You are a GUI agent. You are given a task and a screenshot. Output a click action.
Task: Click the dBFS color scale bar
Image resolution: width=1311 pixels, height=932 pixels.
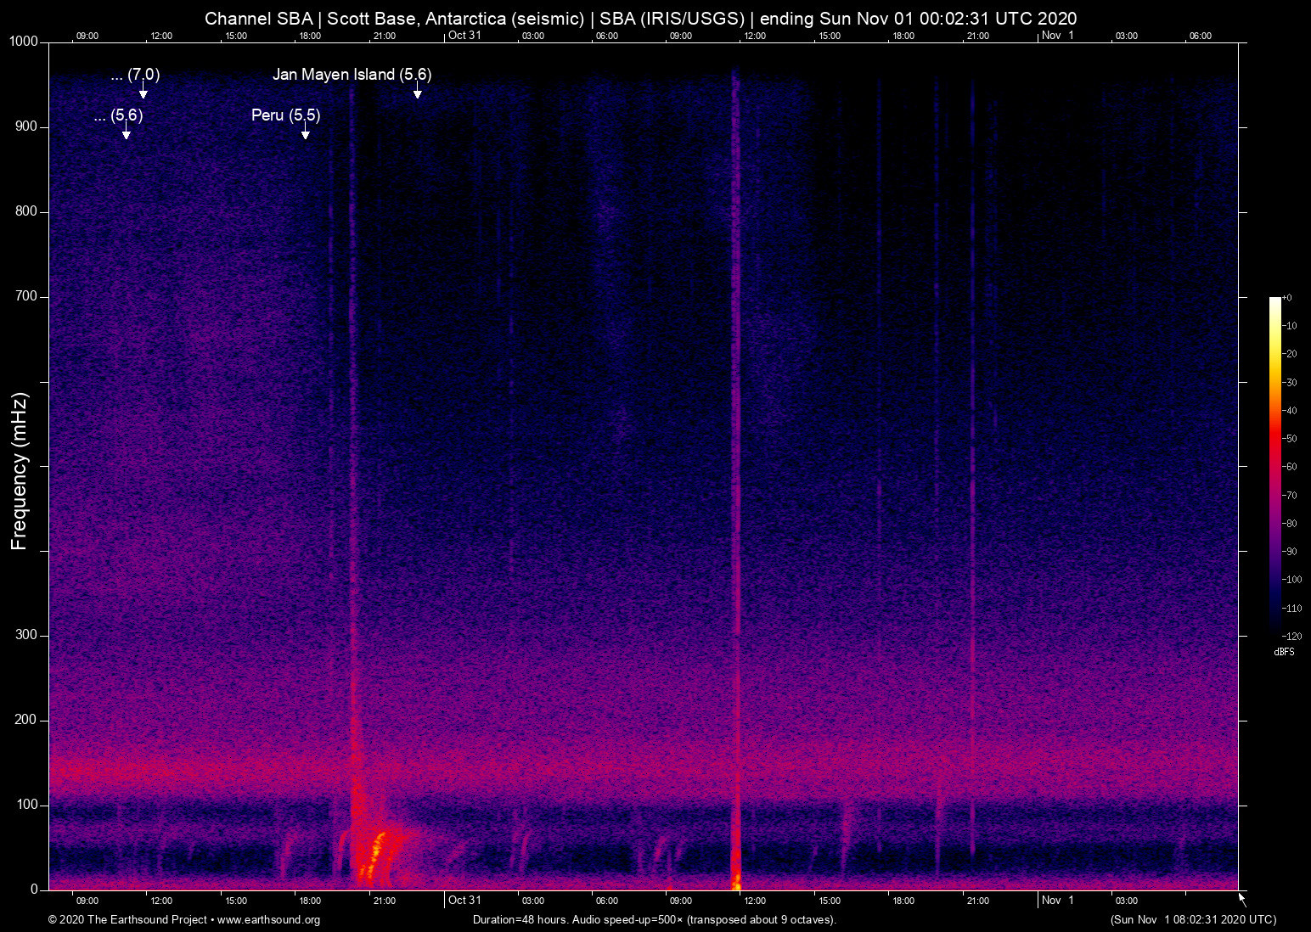click(x=1274, y=467)
